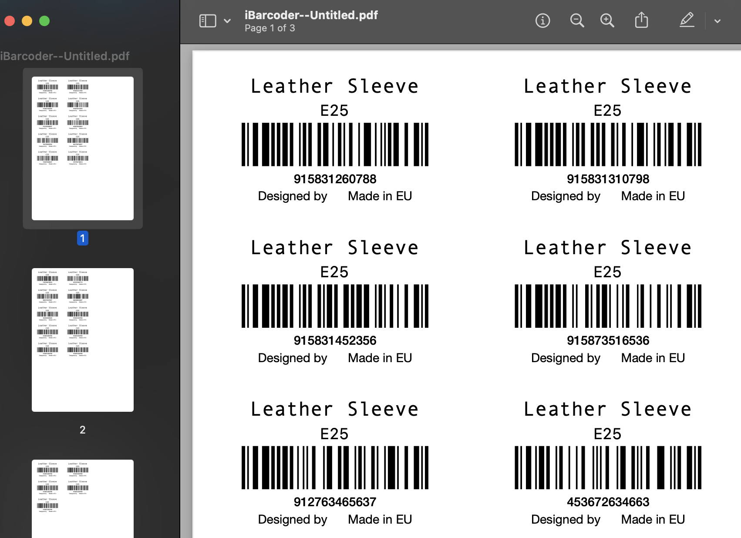Open the Share menu
Screen dimensions: 741x538
[641, 20]
